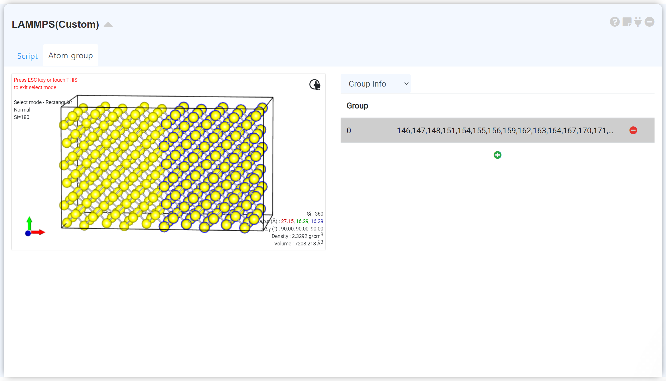
Task: Add a new group with green plus
Action: coord(497,155)
